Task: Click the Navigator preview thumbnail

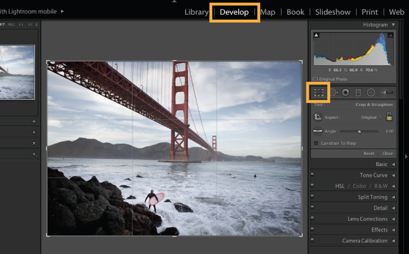Action: click(x=17, y=72)
